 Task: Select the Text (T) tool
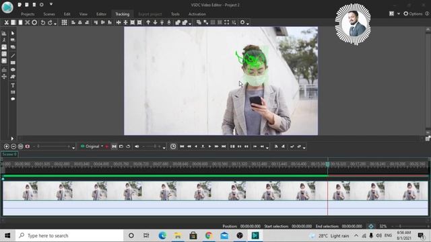click(13, 85)
